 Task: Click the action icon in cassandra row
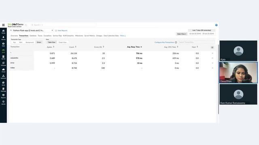click(x=212, y=58)
